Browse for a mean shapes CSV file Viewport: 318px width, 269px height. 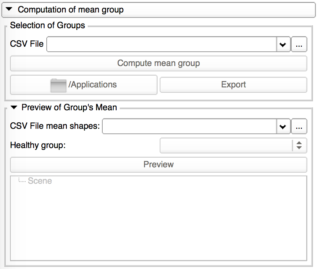(x=299, y=127)
